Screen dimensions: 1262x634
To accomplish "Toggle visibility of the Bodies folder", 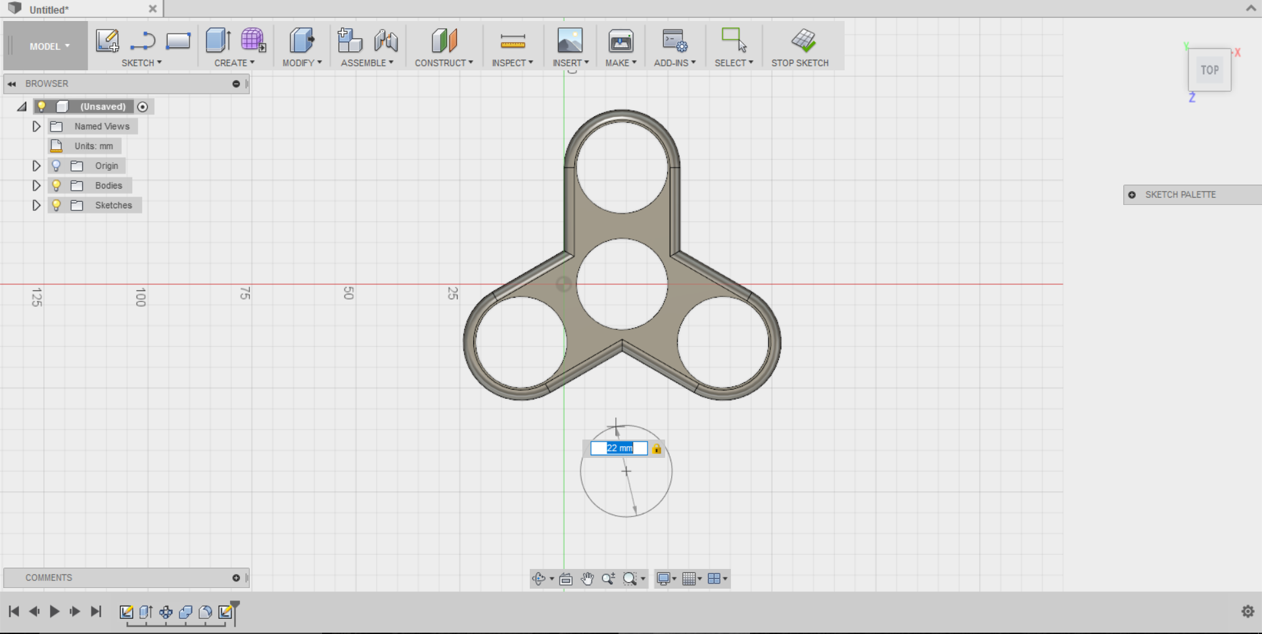I will pyautogui.click(x=57, y=185).
